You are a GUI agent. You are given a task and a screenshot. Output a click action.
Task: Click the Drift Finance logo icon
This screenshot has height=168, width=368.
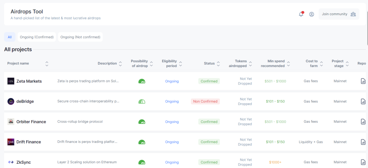11,142
